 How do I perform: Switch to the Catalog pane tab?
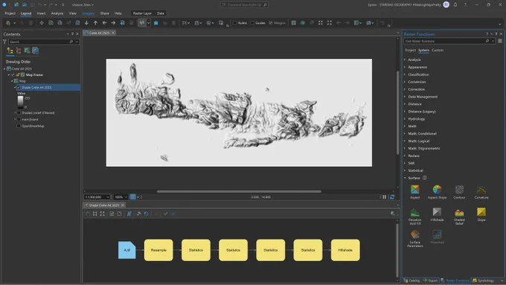click(412, 281)
